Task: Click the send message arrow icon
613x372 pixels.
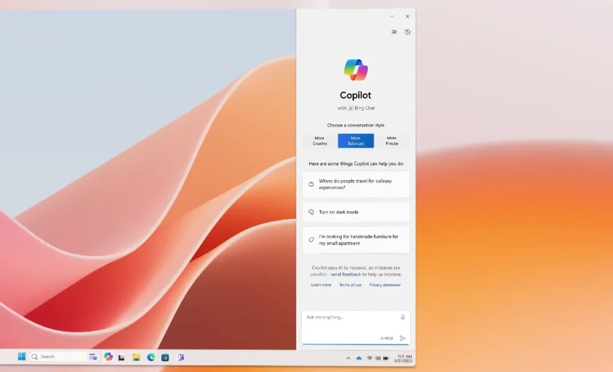Action: pos(403,338)
